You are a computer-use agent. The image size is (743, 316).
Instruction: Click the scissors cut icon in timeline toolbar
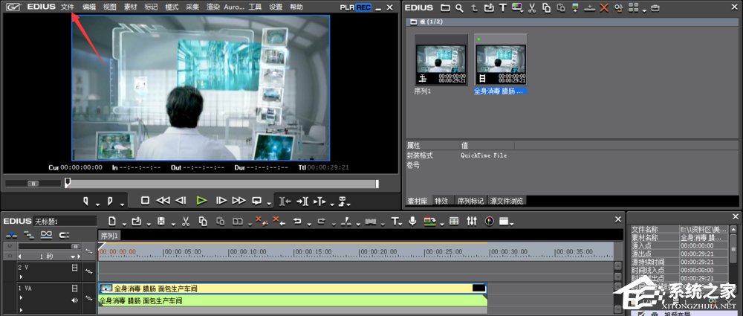pos(185,221)
